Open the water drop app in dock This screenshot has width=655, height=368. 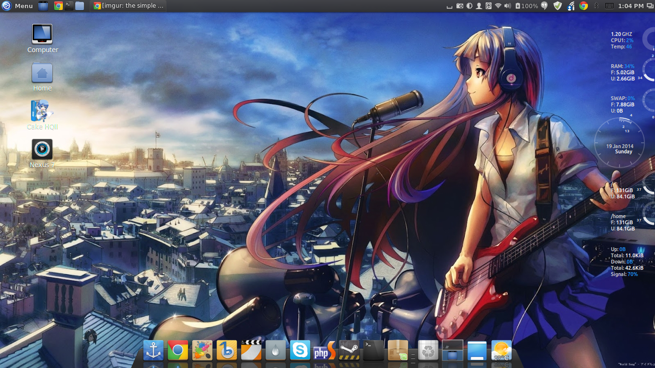click(276, 351)
